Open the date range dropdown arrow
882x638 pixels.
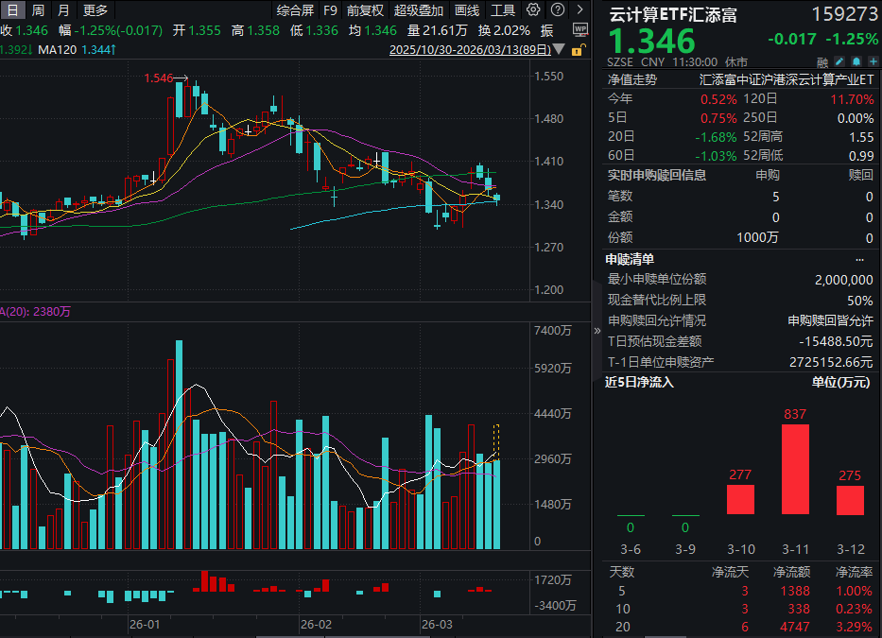pyautogui.click(x=558, y=50)
